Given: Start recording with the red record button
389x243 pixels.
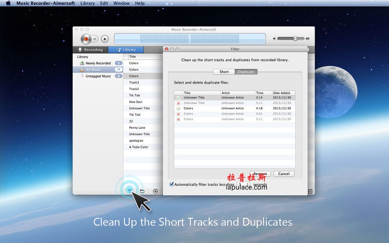Looking at the screenshot, I should click(x=86, y=39).
